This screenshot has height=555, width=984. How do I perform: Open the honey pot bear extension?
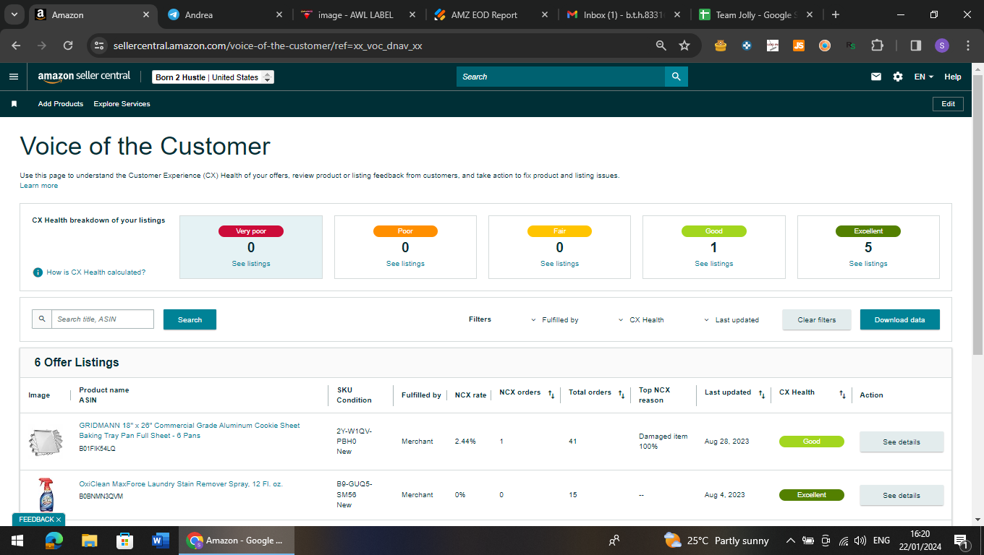tap(720, 46)
